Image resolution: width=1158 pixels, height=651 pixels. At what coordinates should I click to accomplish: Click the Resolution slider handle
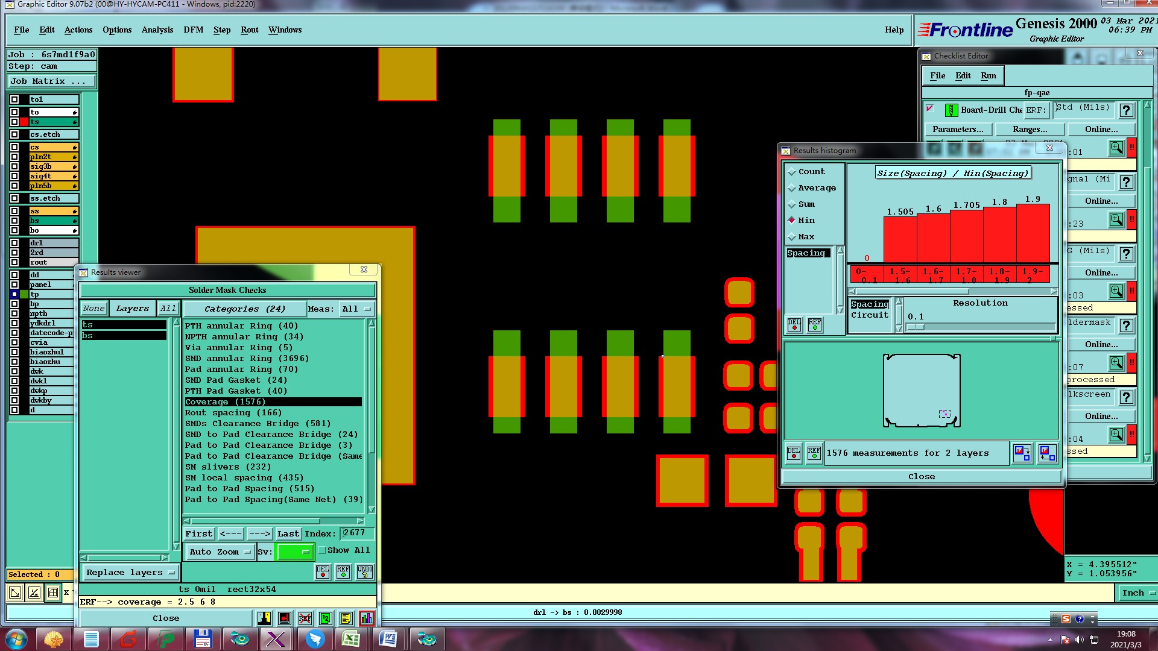tap(915, 327)
